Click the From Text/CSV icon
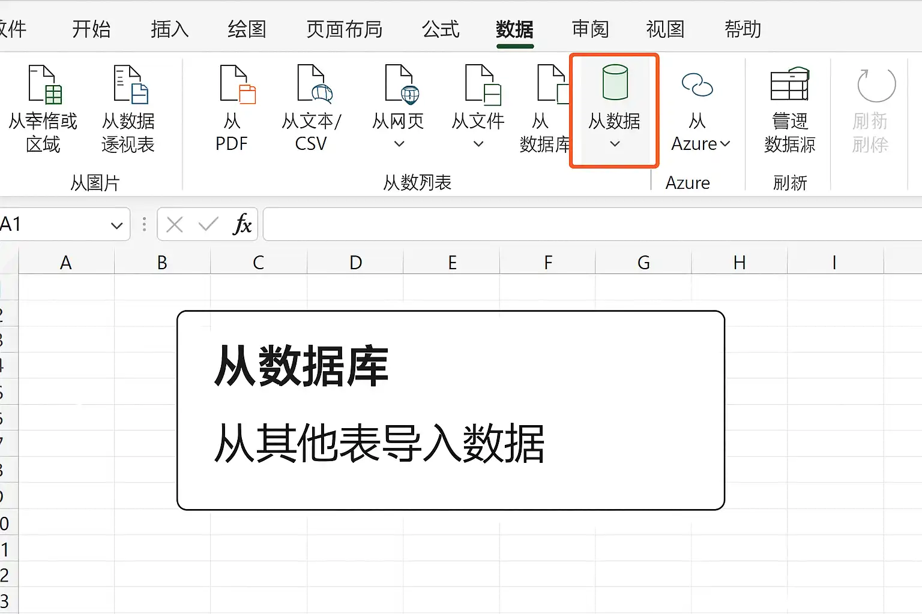The width and height of the screenshot is (922, 614). [315, 85]
